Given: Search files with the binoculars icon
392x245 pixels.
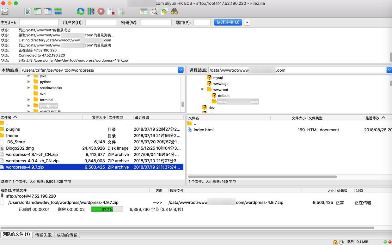Looking at the screenshot, I should [x=175, y=11].
